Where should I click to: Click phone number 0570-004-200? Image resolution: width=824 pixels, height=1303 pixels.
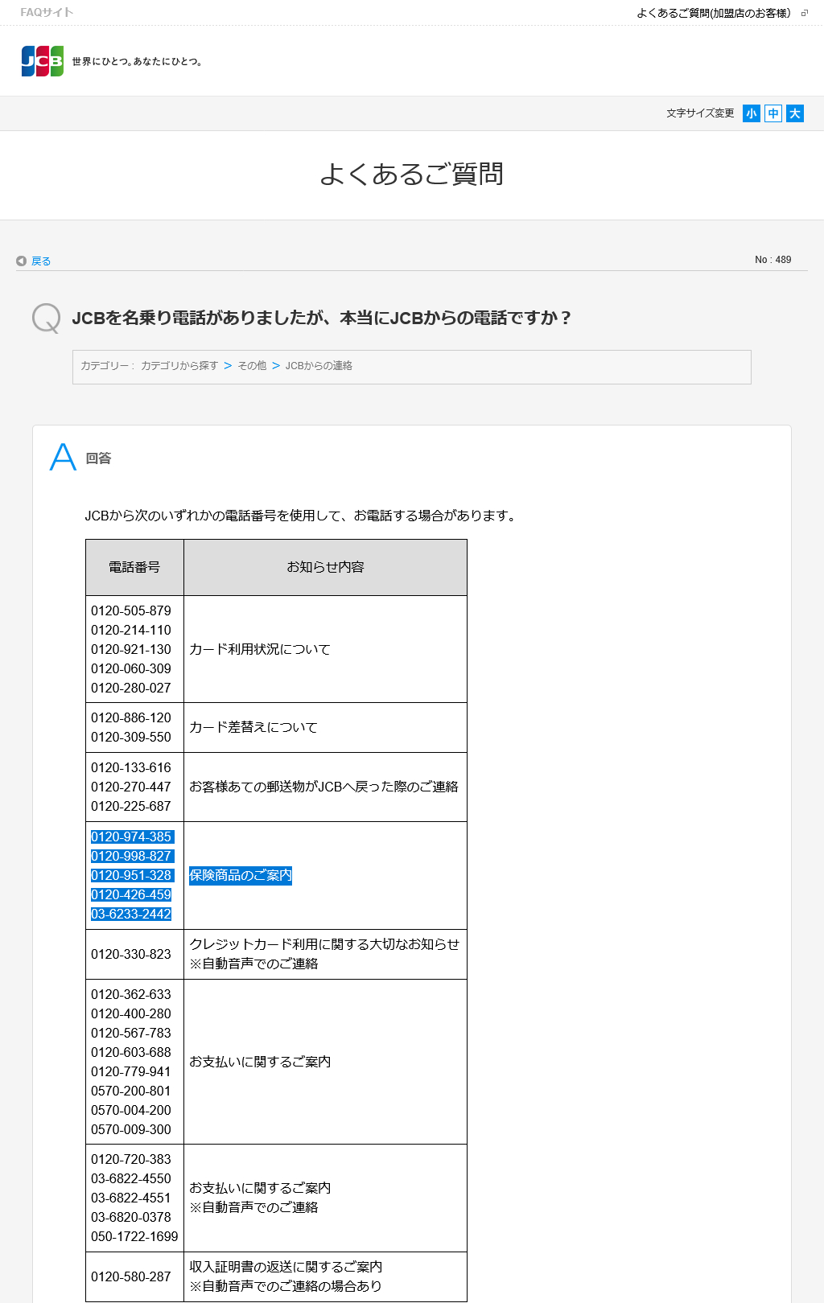point(131,1110)
